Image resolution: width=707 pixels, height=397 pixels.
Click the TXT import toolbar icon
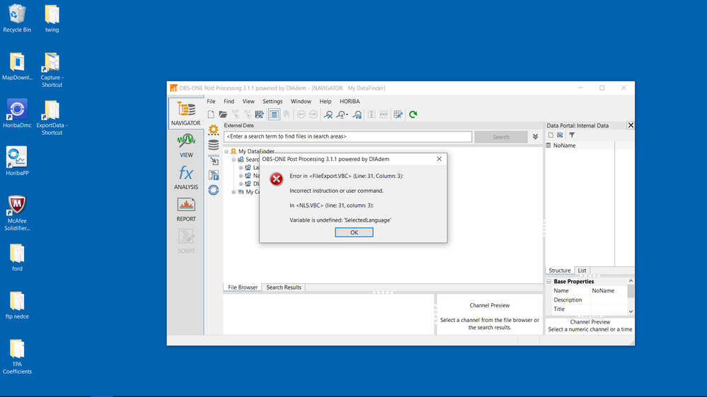click(236, 114)
